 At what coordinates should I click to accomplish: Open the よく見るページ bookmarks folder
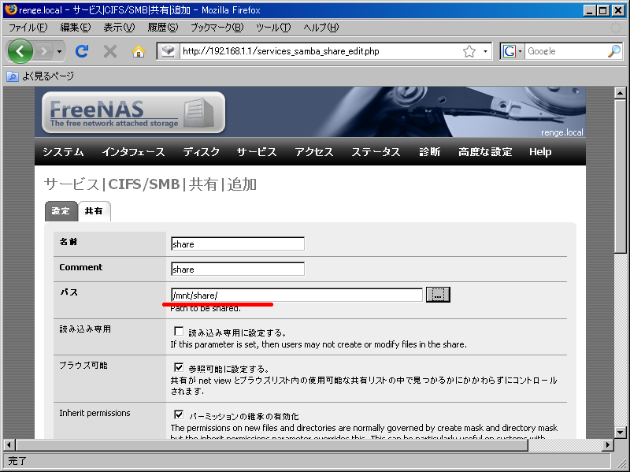click(40, 76)
